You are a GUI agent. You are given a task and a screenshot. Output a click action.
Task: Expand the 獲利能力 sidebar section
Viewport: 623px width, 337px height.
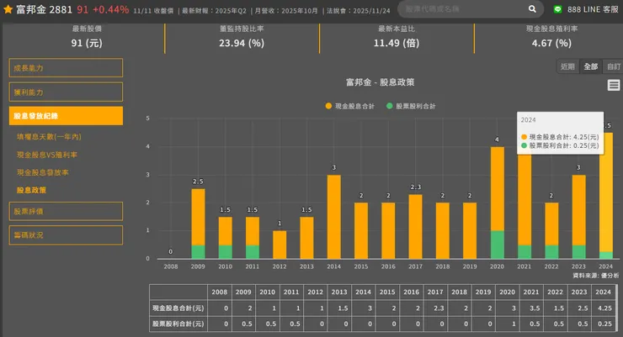tap(66, 92)
